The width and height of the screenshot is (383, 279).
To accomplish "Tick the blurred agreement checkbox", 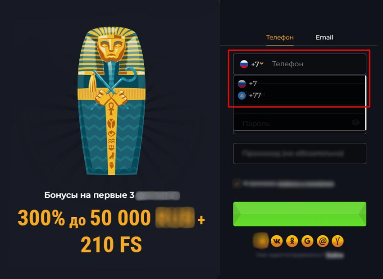I will (237, 183).
